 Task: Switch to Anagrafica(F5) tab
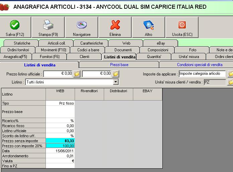[15, 57]
